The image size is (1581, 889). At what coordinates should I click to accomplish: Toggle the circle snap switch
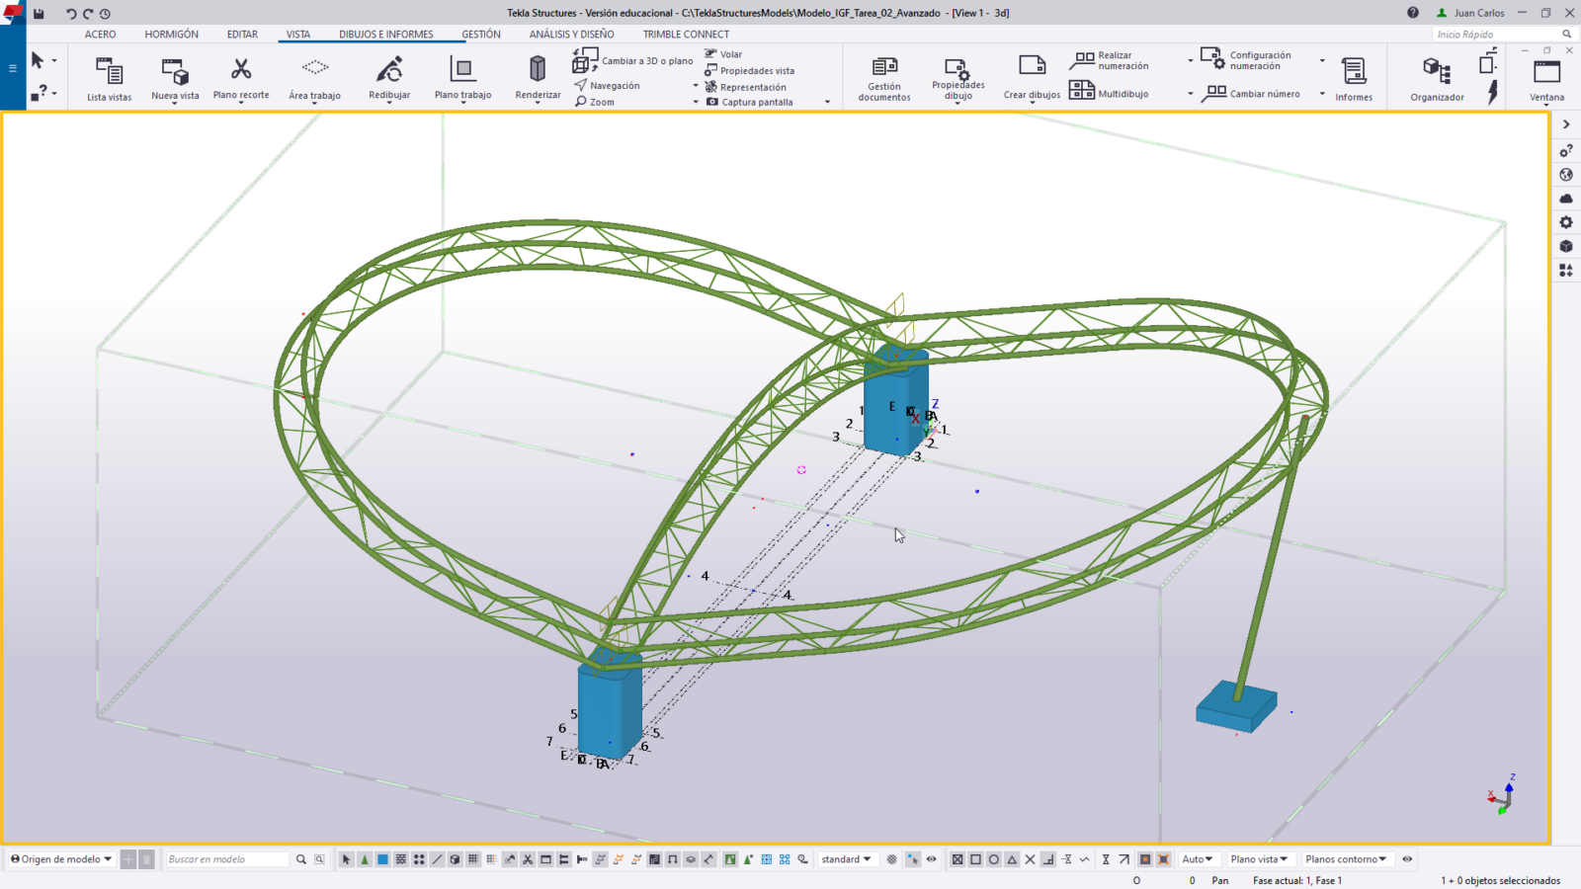(x=994, y=859)
